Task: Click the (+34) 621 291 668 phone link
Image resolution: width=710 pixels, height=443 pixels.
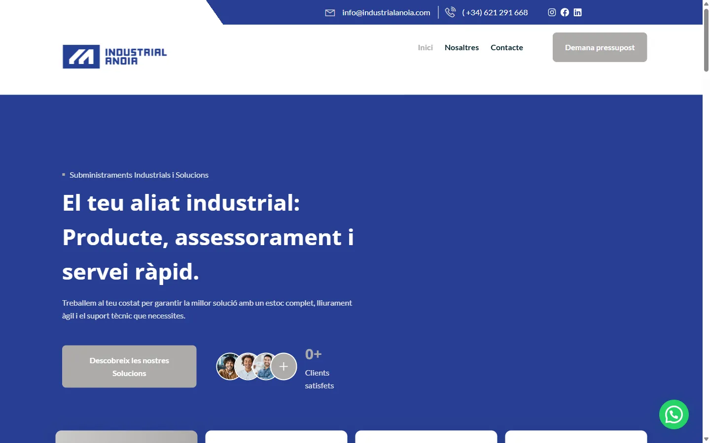Action: (495, 12)
